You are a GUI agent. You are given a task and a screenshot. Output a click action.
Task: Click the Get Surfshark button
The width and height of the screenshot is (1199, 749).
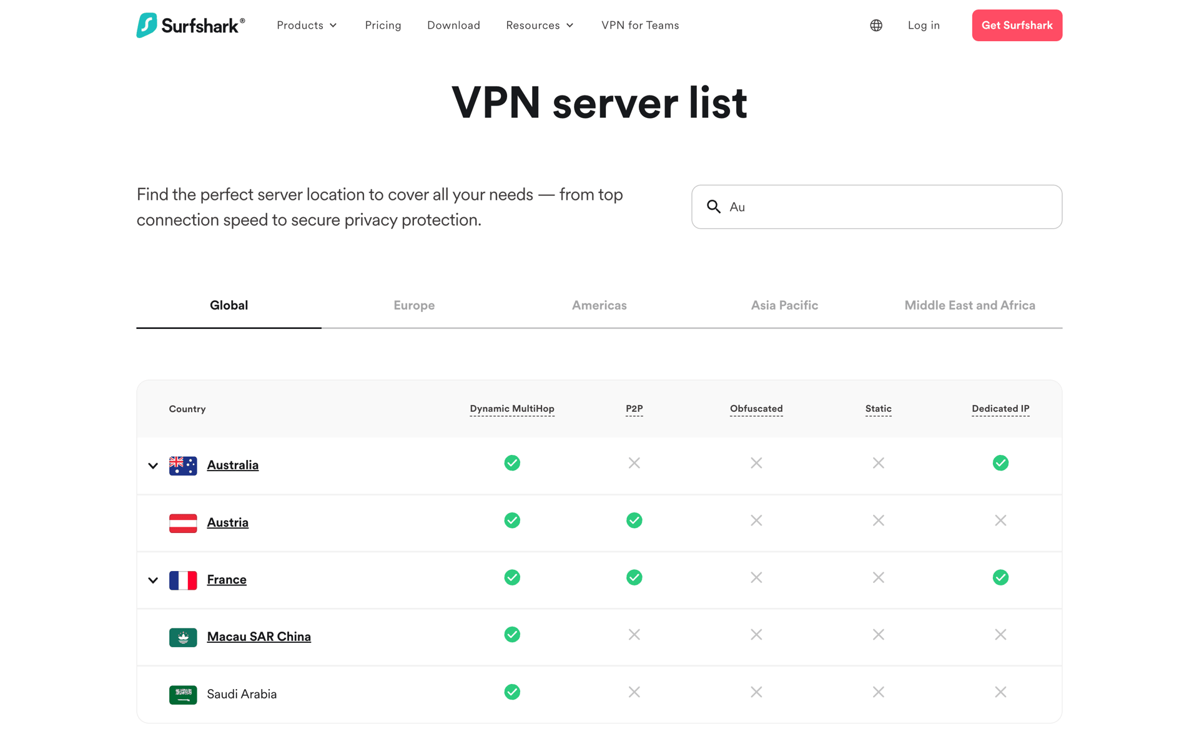coord(1017,26)
